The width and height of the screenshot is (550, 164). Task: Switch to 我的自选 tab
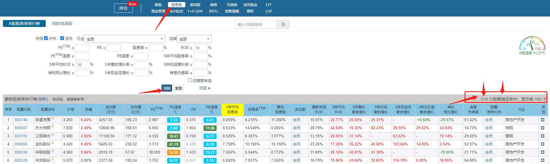tap(62, 23)
